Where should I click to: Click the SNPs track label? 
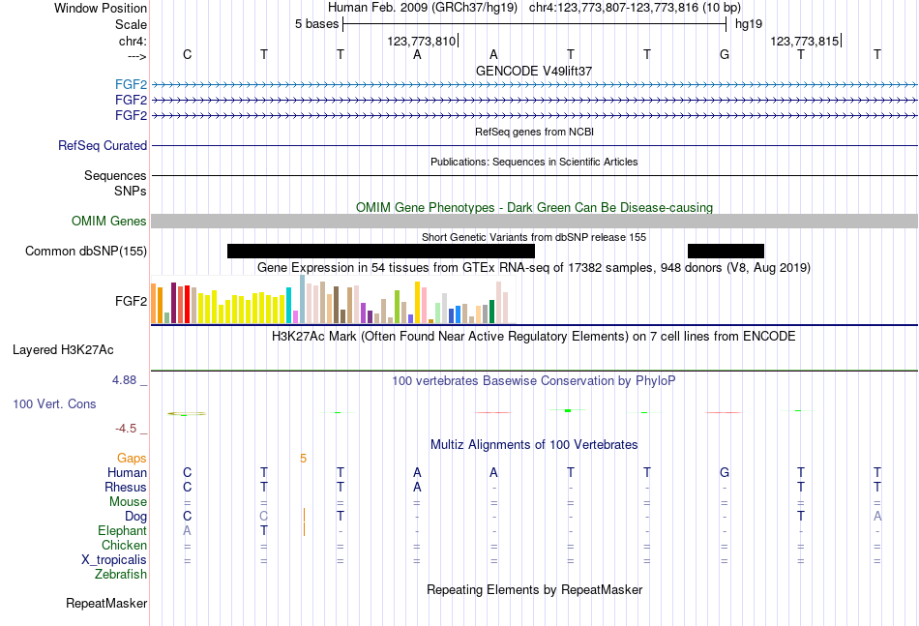pyautogui.click(x=131, y=191)
